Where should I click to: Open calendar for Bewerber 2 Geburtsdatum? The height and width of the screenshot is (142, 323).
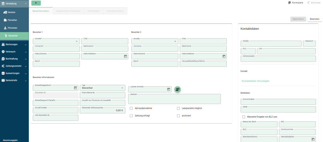(x=224, y=56)
